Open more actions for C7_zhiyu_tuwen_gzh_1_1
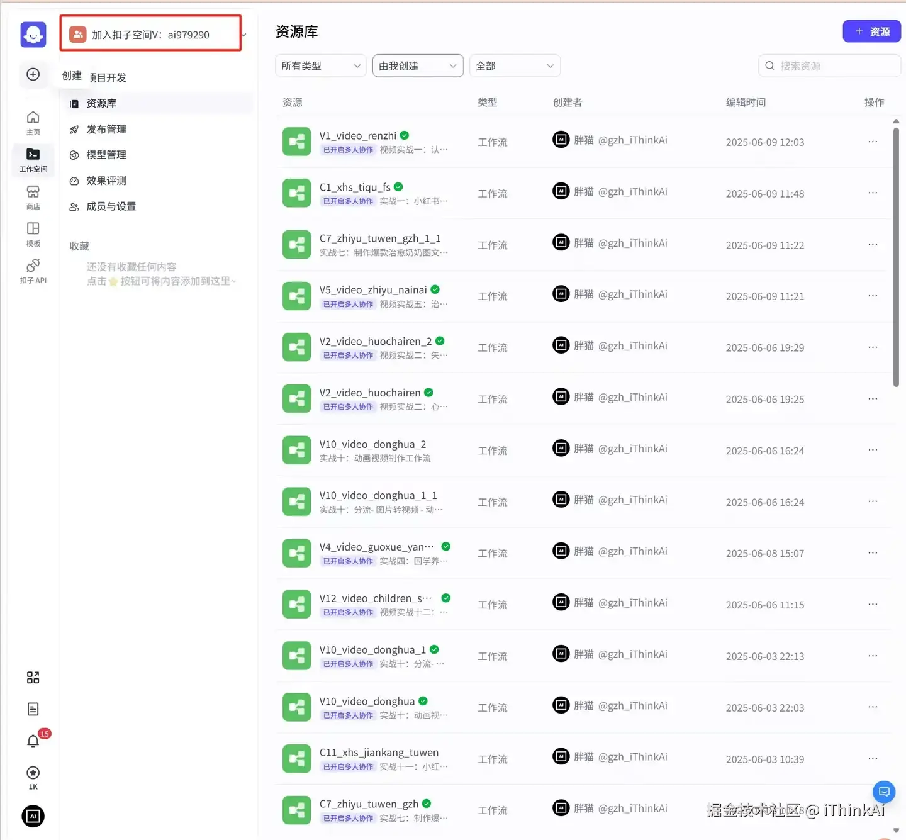Viewport: 906px width, 840px height. 873,244
